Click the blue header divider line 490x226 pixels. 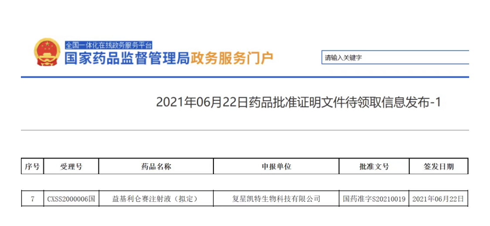coord(245,77)
